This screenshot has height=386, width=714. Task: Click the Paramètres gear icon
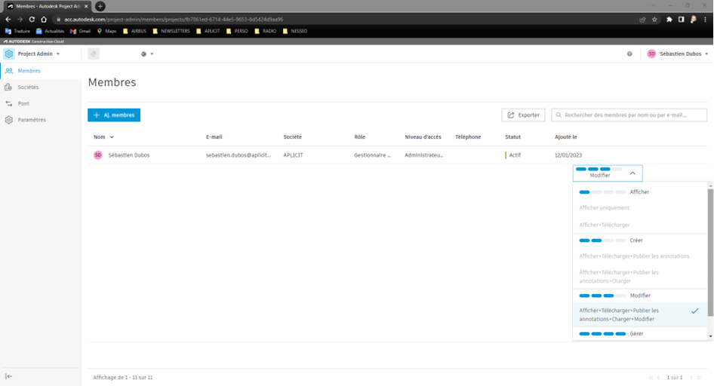[x=8, y=120]
